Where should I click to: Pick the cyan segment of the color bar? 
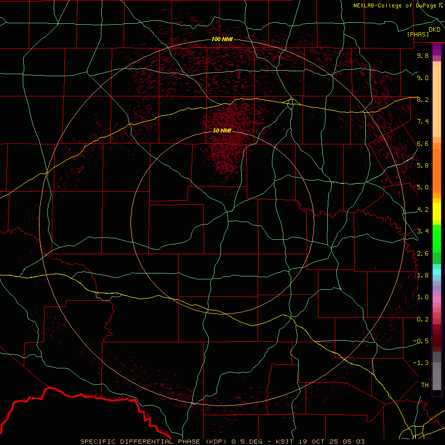pos(437,271)
